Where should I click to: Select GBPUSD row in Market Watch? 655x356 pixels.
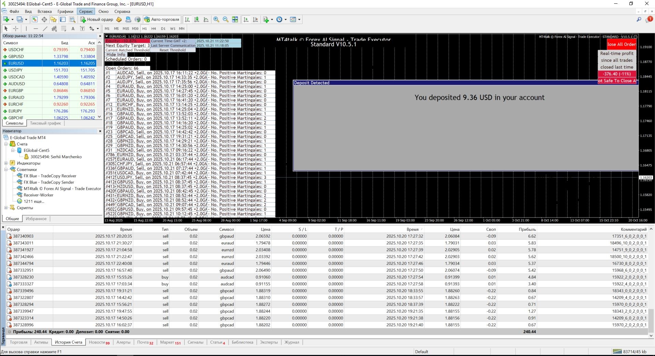click(16, 56)
